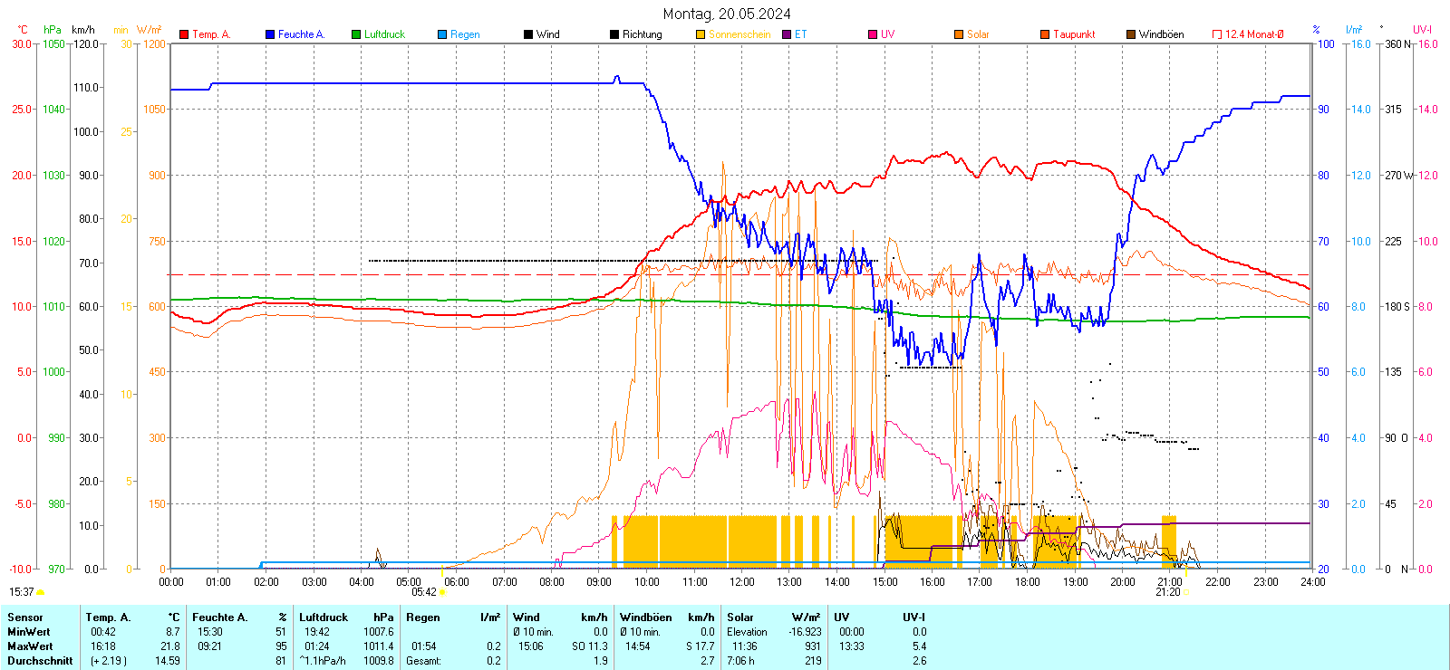Toggle the 12.4 Monat-Ø legend checkbox
Viewport: 1450px width, 670px height.
tap(1217, 34)
